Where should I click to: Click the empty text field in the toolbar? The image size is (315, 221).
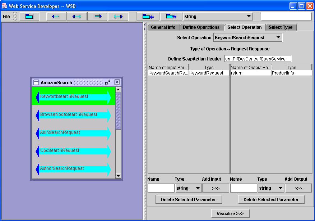tap(286, 17)
